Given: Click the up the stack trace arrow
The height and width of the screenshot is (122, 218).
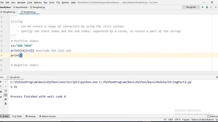Looking at the screenshot, I should 5,82.
